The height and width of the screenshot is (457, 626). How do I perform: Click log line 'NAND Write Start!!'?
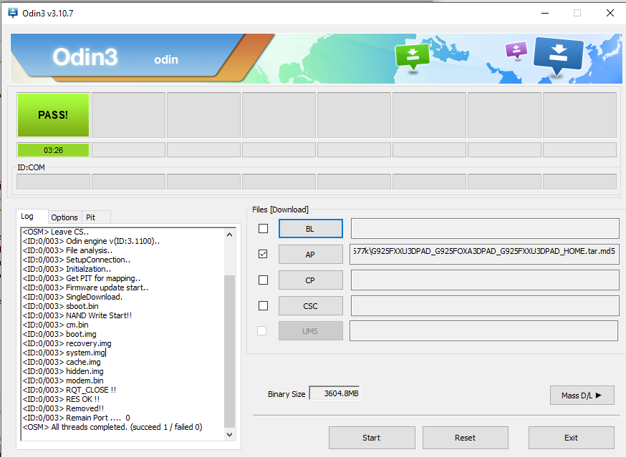pos(77,315)
